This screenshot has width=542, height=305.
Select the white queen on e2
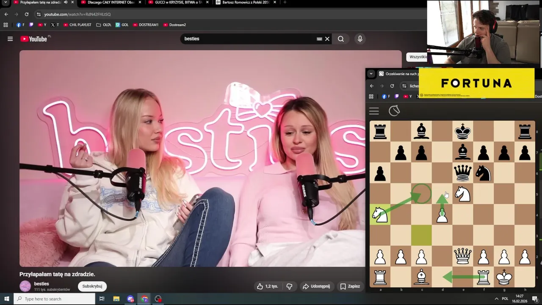point(462,256)
